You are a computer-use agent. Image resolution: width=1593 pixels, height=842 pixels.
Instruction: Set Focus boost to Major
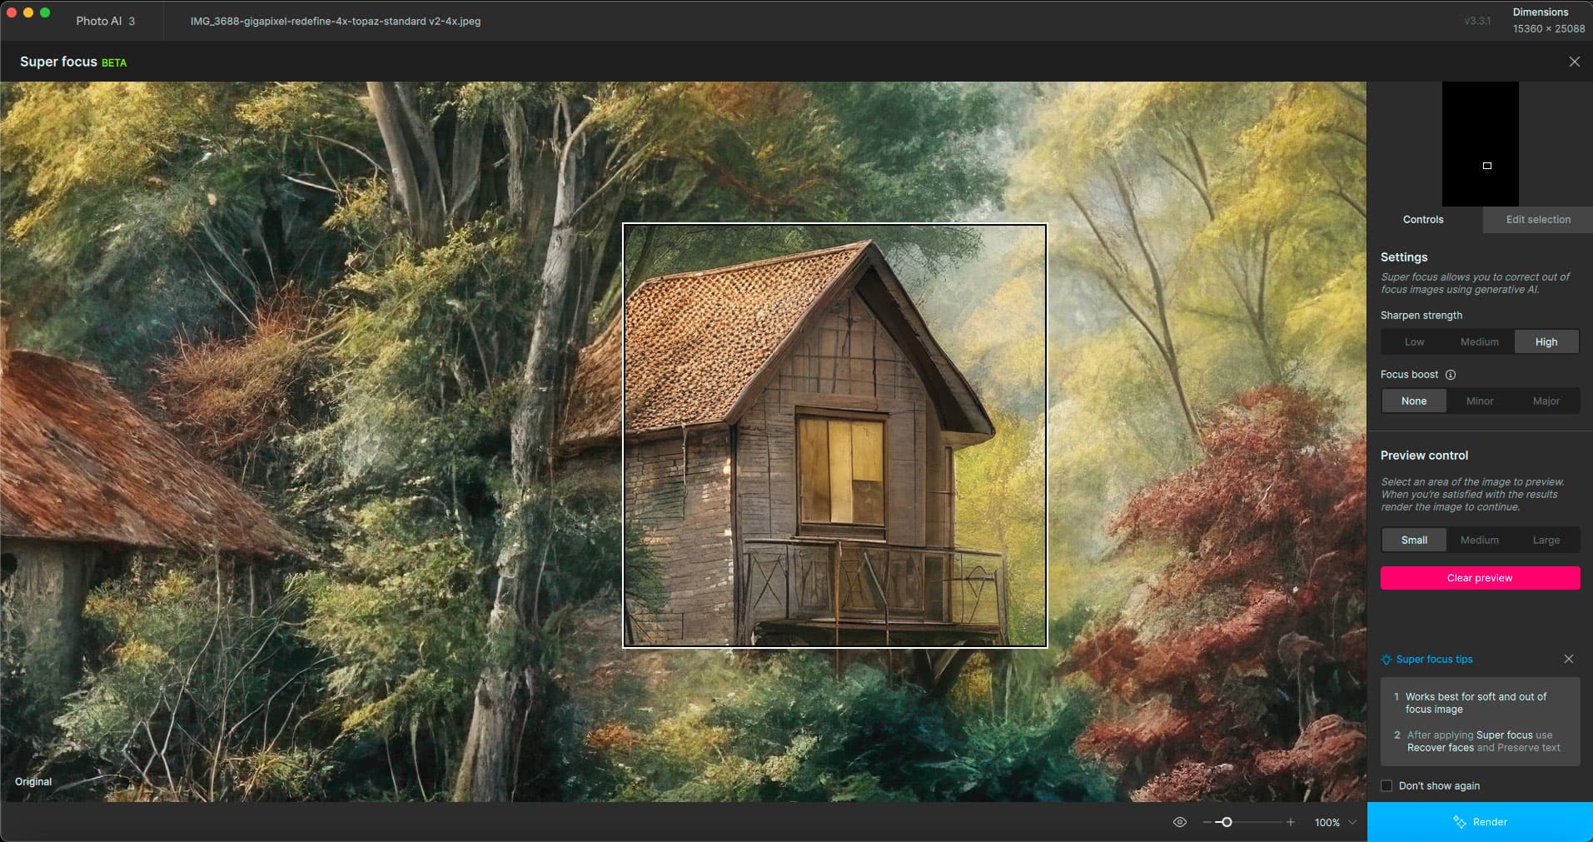(x=1546, y=401)
